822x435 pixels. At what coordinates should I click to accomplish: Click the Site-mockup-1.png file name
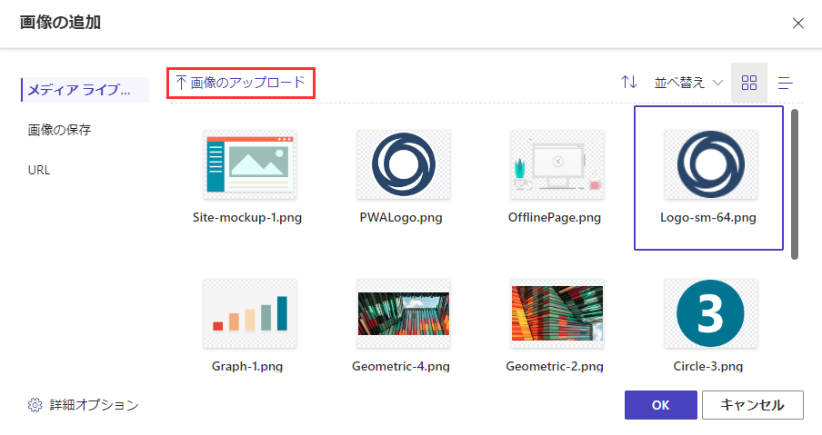click(x=247, y=218)
